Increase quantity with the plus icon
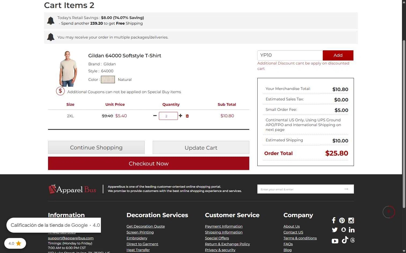The height and width of the screenshot is (253, 406). (x=180, y=116)
